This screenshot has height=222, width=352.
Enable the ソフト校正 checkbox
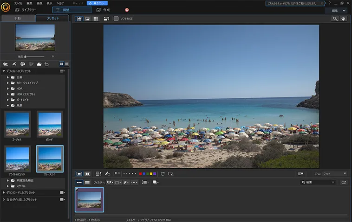(x=116, y=19)
